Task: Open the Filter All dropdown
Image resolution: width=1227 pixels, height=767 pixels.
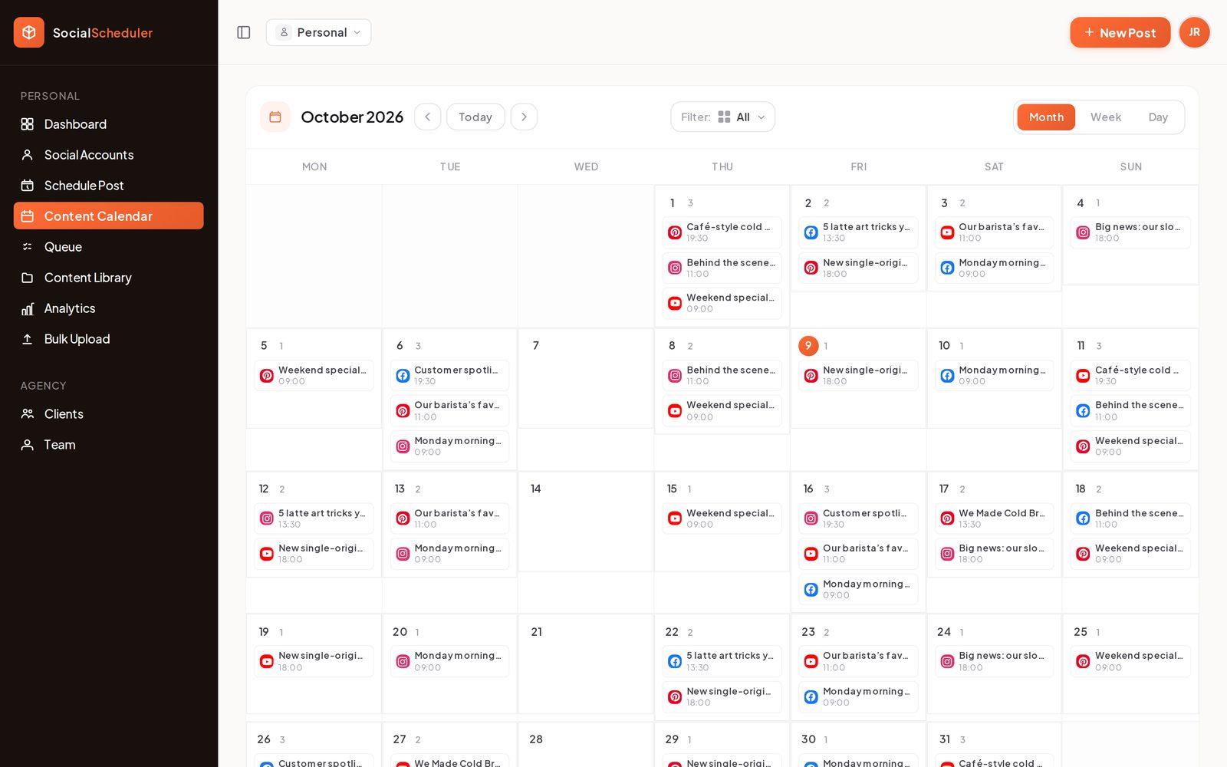Action: click(x=722, y=117)
